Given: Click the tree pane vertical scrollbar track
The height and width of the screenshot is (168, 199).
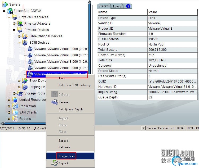Looking at the screenshot, I should (x=90, y=38).
